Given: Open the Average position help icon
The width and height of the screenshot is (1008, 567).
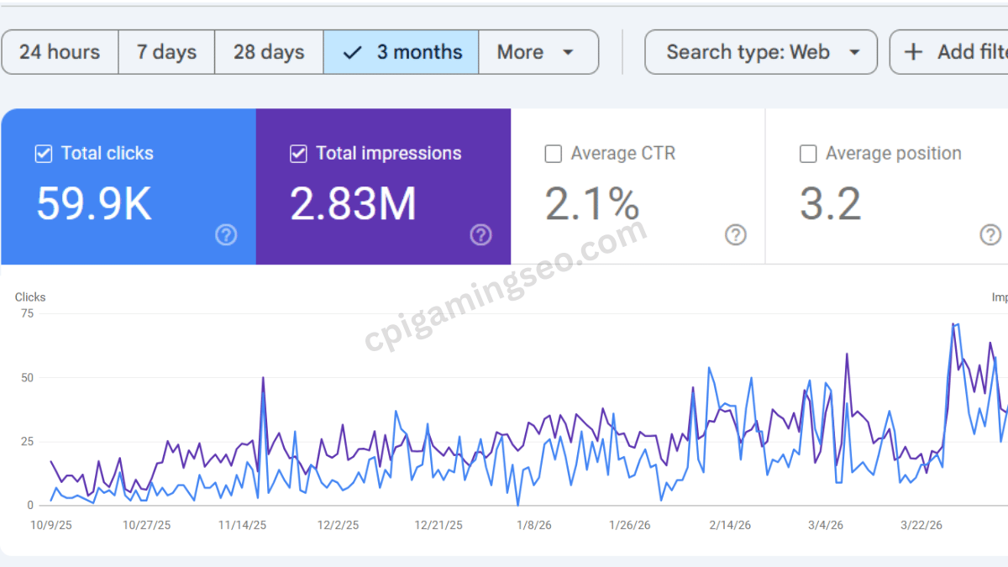Looking at the screenshot, I should coord(990,235).
